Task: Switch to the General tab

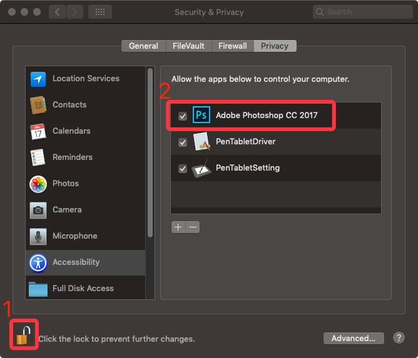Action: 144,46
